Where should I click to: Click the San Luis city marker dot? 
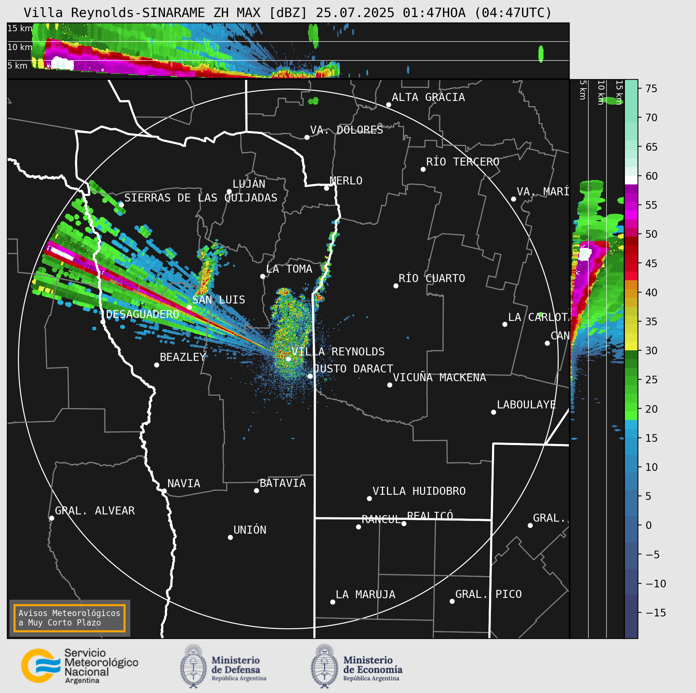click(189, 307)
